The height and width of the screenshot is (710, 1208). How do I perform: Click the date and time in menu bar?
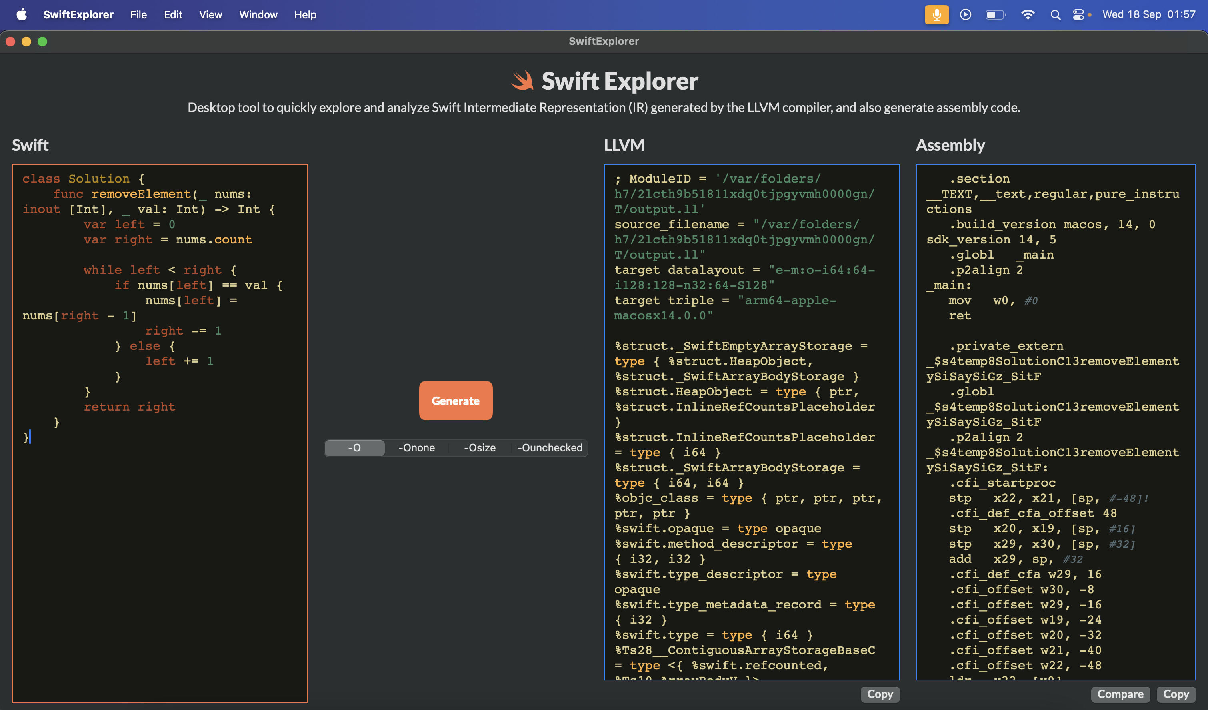pyautogui.click(x=1148, y=14)
